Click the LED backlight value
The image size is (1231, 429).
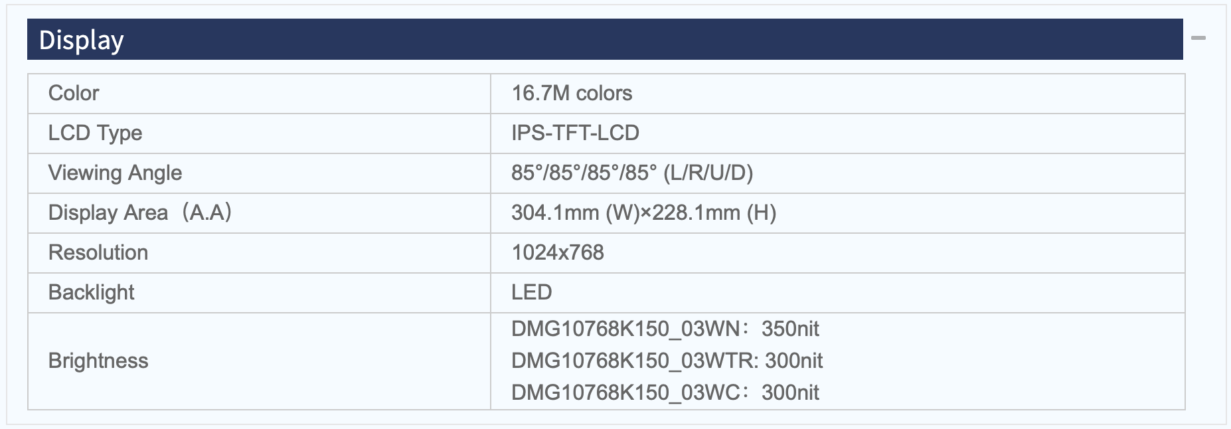(532, 292)
